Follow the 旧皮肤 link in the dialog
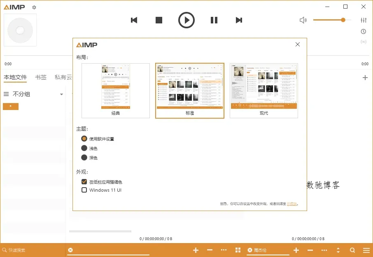The width and height of the screenshot is (373, 257). [x=292, y=204]
